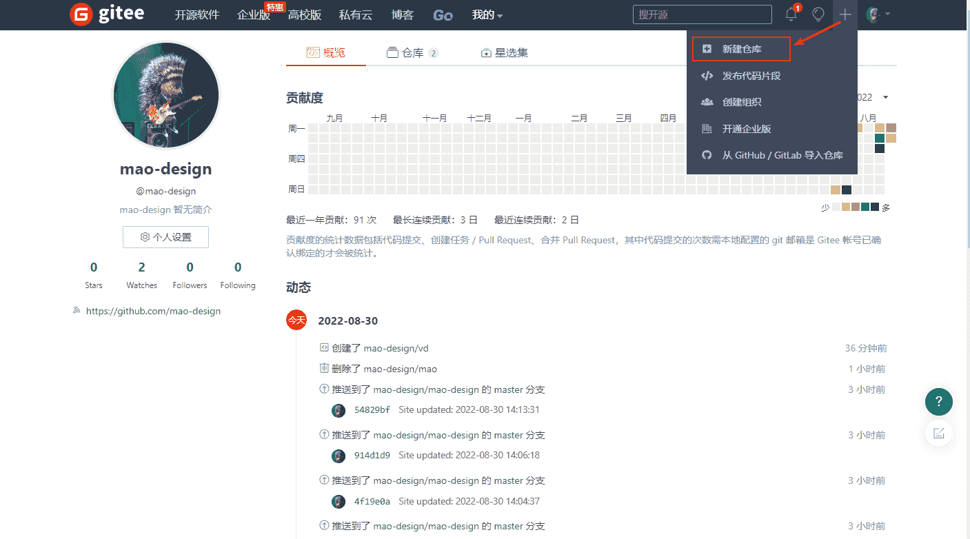Click the green help question mark button
The height and width of the screenshot is (539, 970).
pyautogui.click(x=938, y=401)
